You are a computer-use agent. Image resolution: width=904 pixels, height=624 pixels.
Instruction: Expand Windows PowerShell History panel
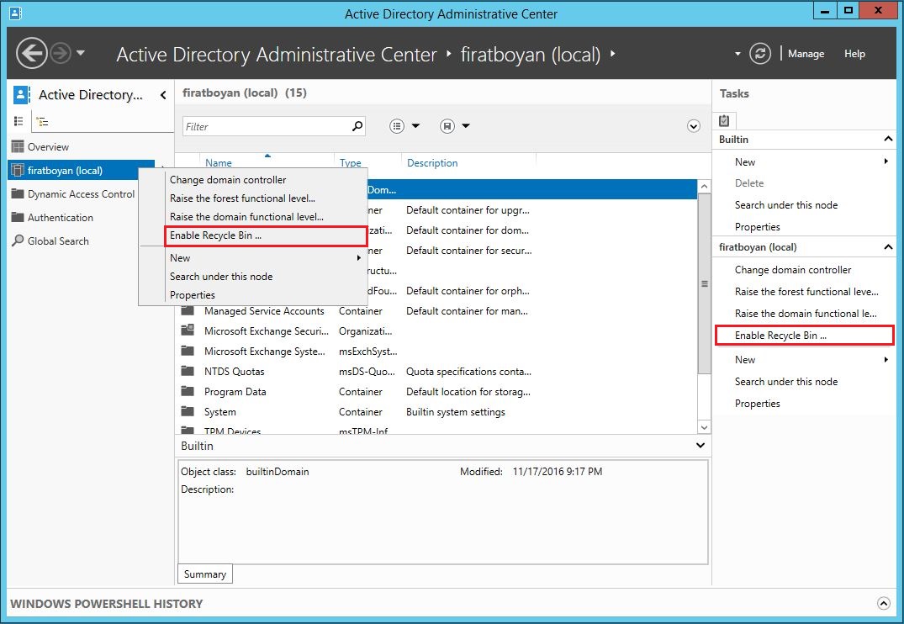(x=883, y=603)
